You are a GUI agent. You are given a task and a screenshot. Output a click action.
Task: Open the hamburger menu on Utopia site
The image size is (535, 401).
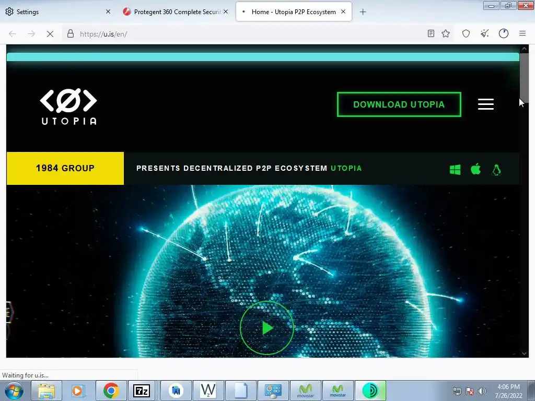click(485, 104)
